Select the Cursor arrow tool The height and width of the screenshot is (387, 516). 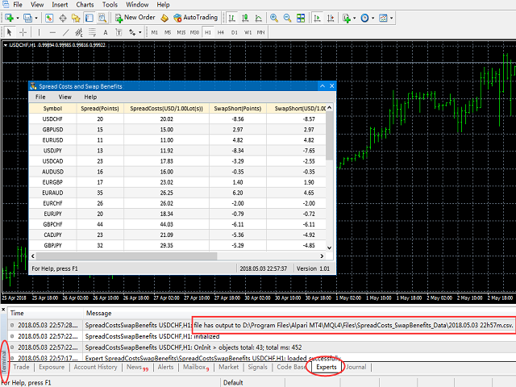pos(9,32)
